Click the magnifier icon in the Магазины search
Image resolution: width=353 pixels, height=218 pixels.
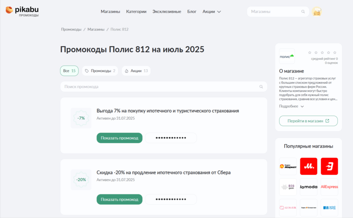pos(303,12)
